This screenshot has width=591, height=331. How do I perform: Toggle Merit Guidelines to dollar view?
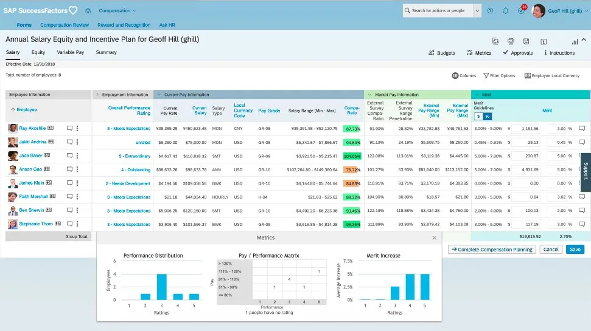point(478,116)
